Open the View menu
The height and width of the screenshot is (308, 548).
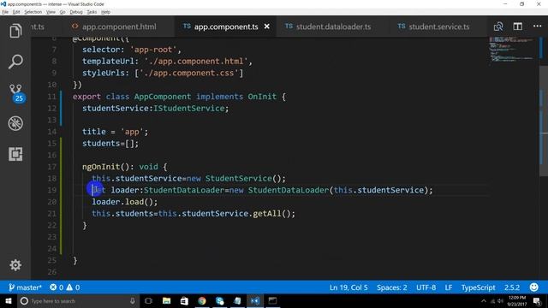[51, 12]
